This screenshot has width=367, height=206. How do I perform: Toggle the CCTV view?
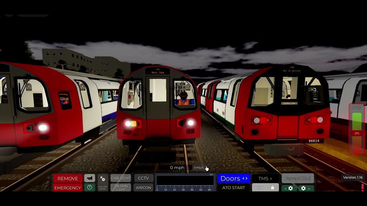(143, 178)
